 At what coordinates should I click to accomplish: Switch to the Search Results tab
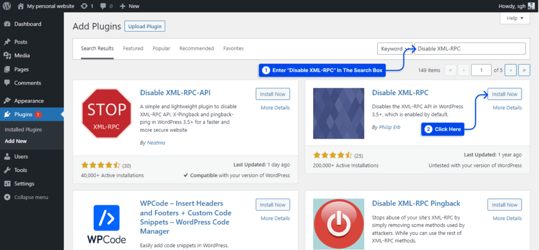pyautogui.click(x=97, y=49)
